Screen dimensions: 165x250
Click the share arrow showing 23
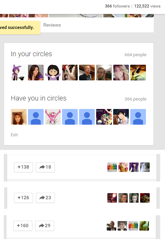45,198
